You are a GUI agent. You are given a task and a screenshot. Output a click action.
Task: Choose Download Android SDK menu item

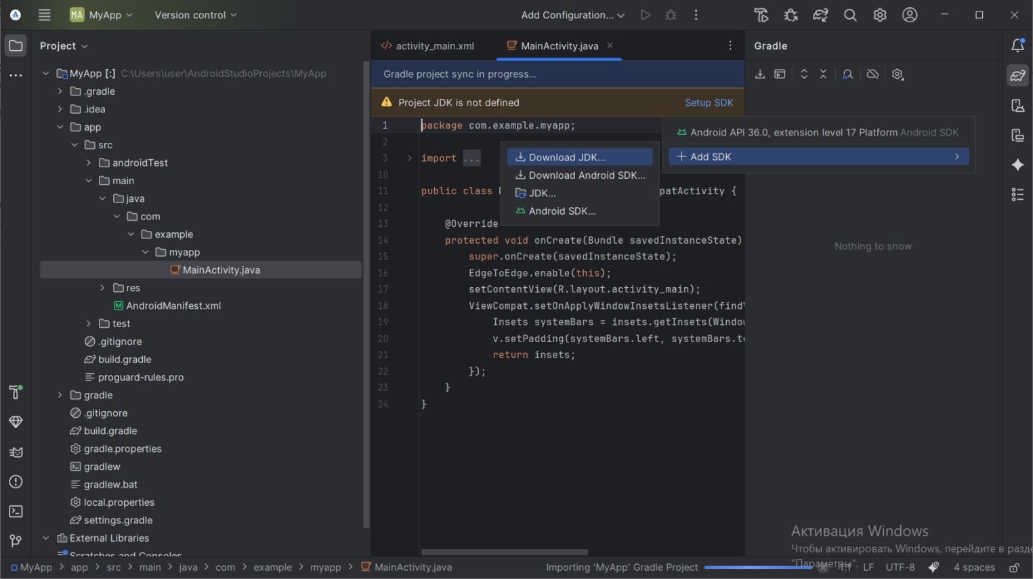586,175
